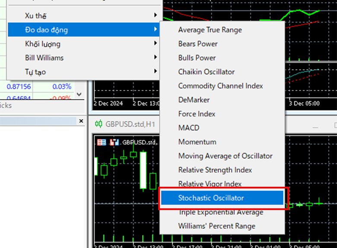Choose Chaikin Oscillator indicator
Screen dimensions: 337x248
(222, 72)
